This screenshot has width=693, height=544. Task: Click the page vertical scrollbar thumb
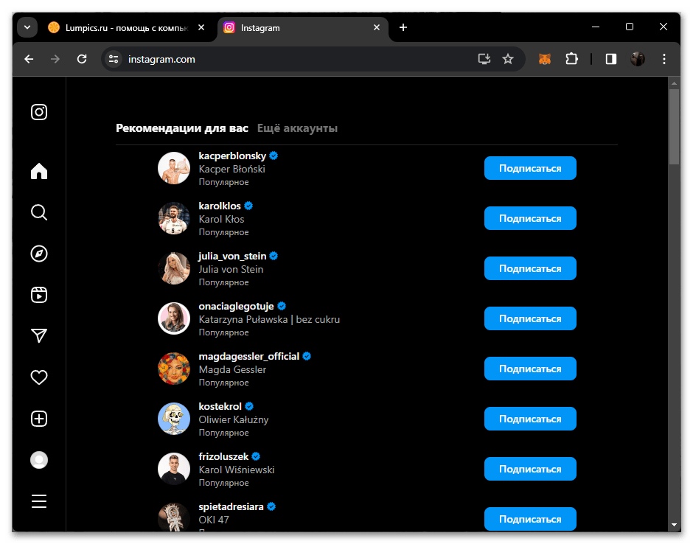674,125
